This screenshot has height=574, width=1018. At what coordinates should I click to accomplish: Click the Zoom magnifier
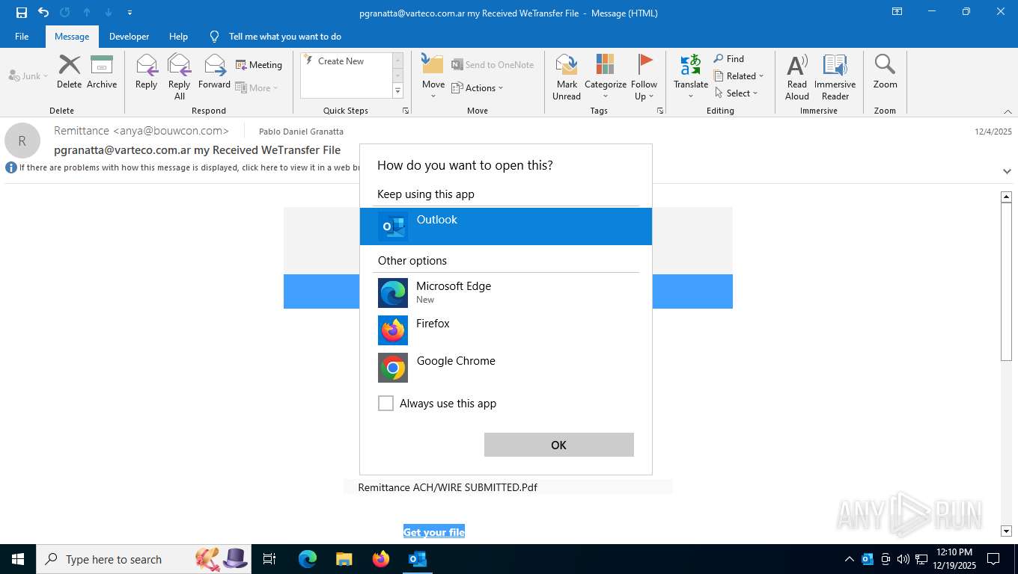coord(885,72)
